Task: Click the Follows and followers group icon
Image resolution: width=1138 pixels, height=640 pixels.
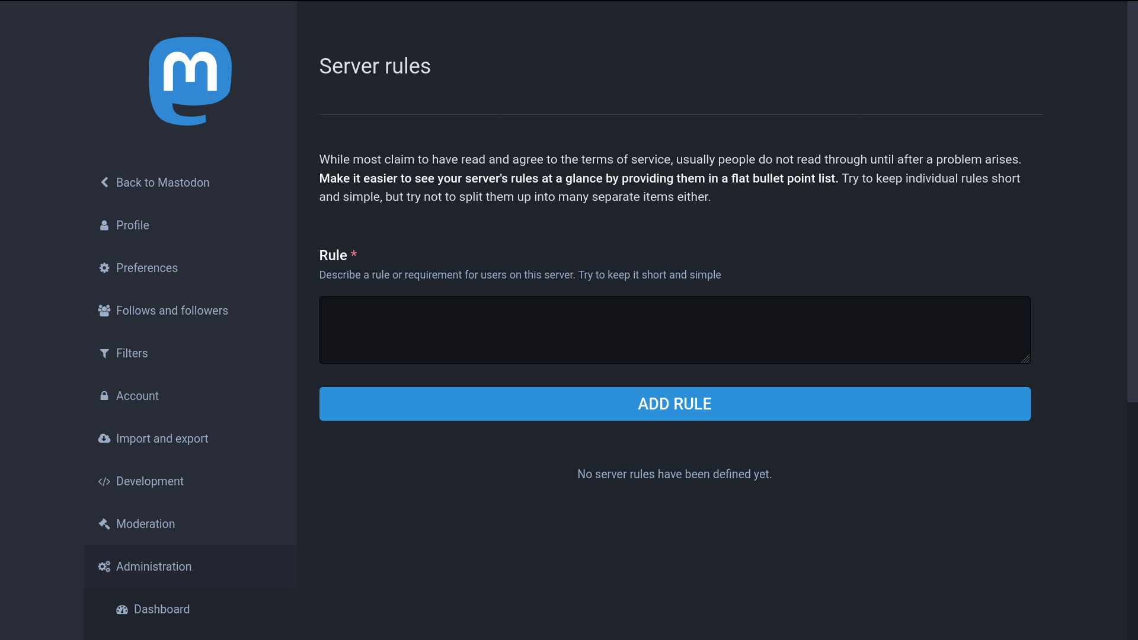Action: coord(104,311)
